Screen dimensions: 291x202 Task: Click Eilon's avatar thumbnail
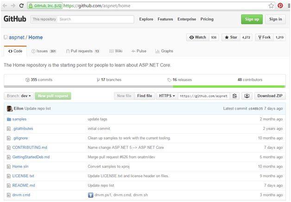pos(10,109)
